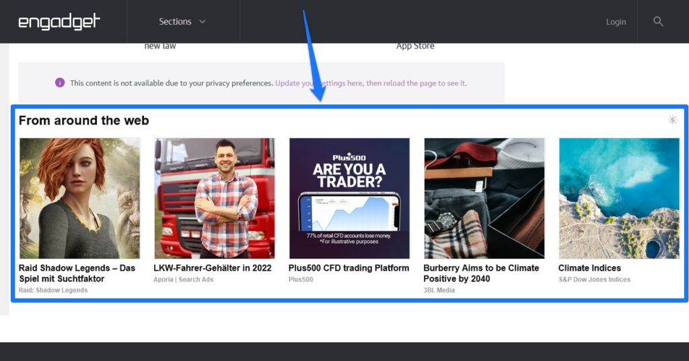Viewport: 689px width, 361px height.
Task: Click the purple info icon in privacy notice
Action: click(60, 83)
